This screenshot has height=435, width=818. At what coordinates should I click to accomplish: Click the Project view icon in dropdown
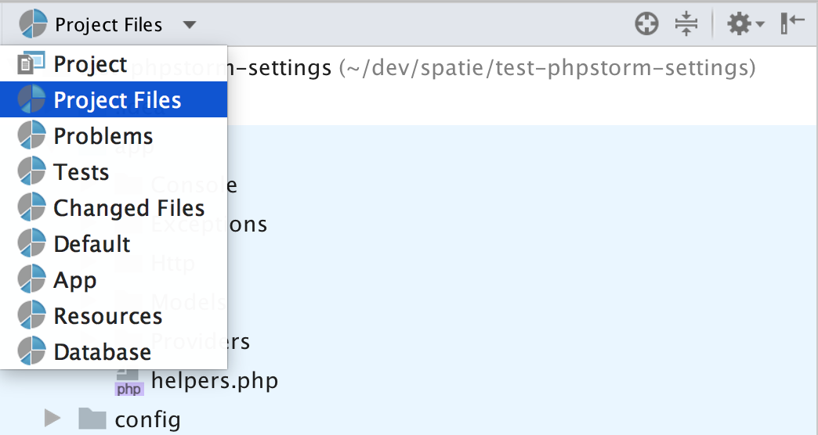pos(32,64)
